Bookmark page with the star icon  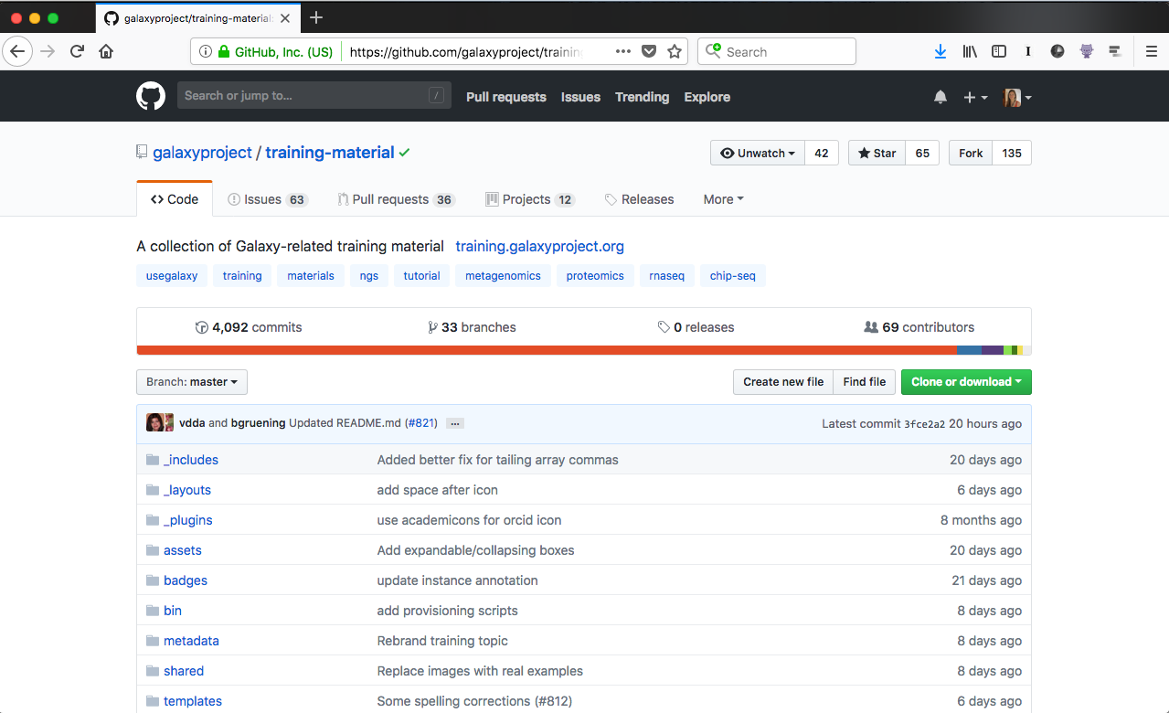click(x=675, y=52)
